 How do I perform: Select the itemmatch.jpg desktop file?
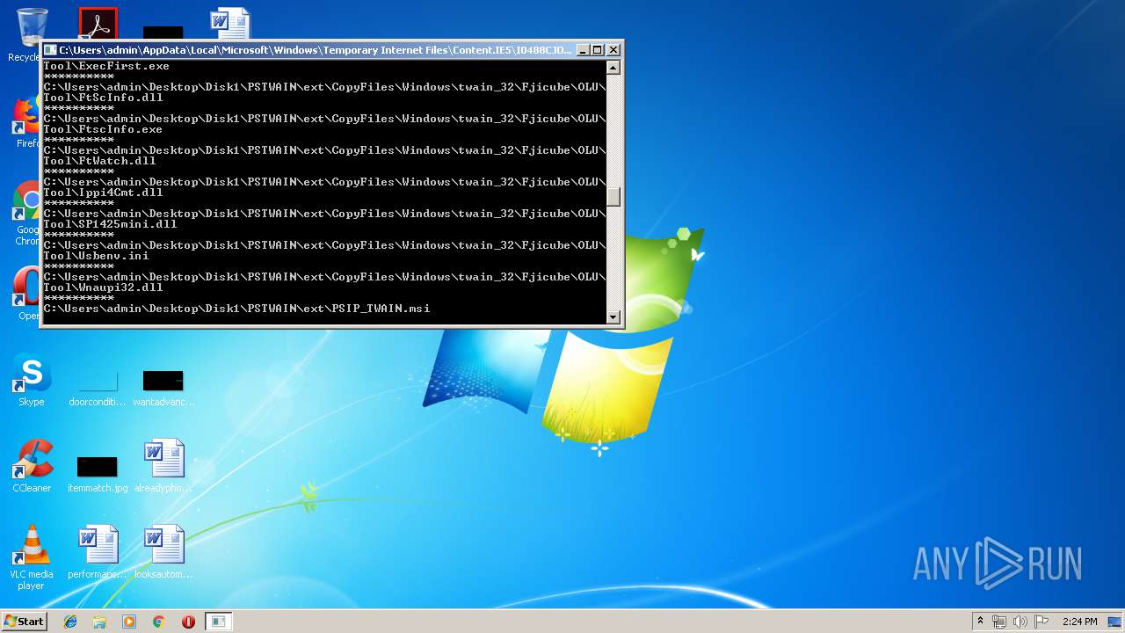click(x=98, y=473)
